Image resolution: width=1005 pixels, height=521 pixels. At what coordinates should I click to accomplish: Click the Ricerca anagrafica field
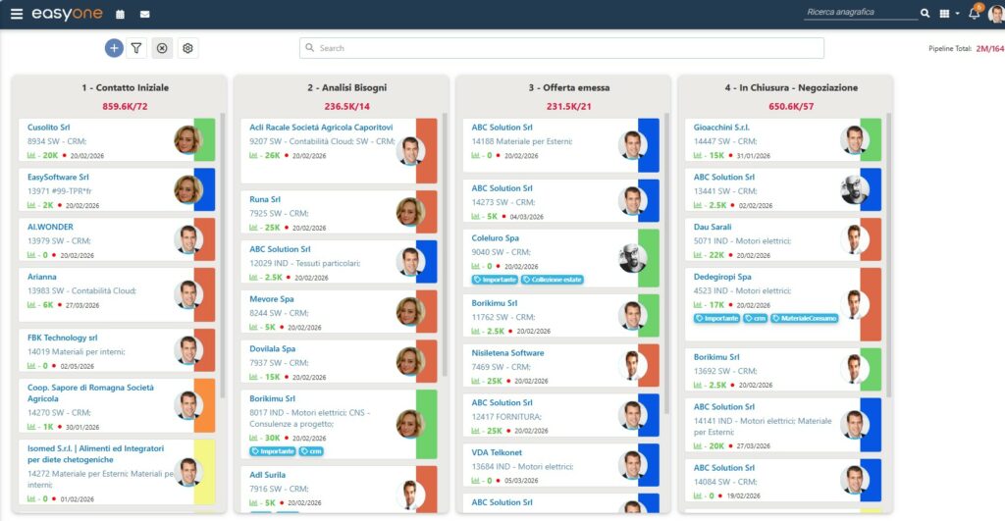tap(860, 13)
